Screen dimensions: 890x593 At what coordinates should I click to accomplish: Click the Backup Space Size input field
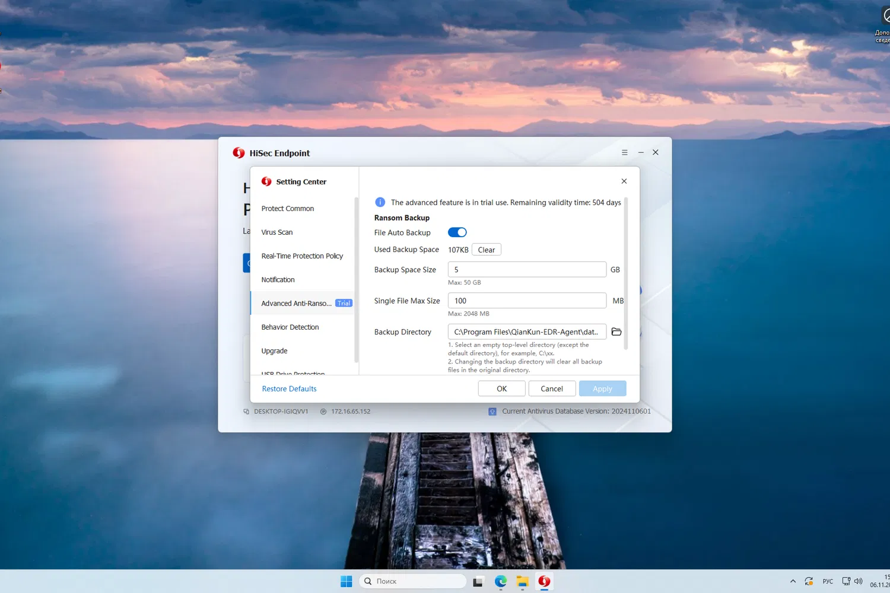[x=527, y=269]
